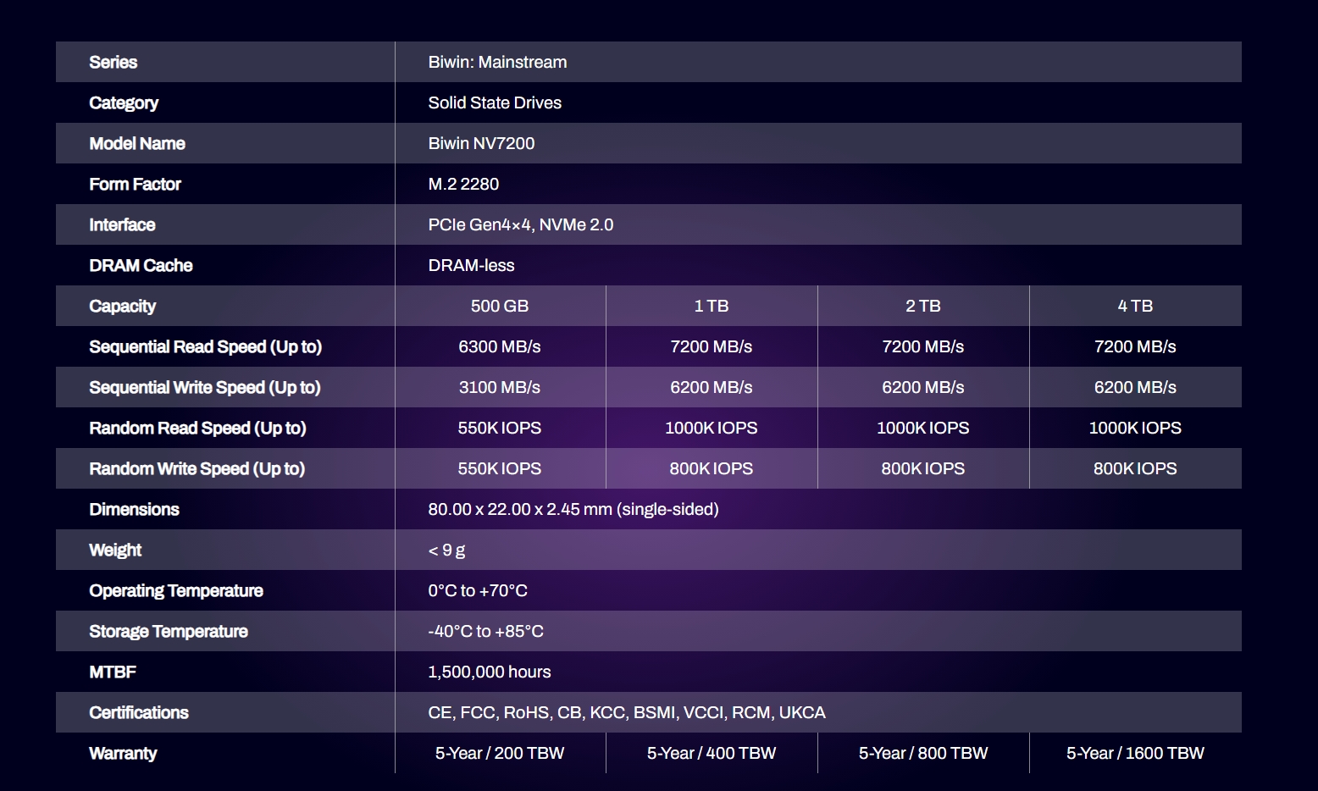The width and height of the screenshot is (1318, 791).
Task: Select the 2 TB "6200 MB/s" write cell
Action: tap(923, 387)
